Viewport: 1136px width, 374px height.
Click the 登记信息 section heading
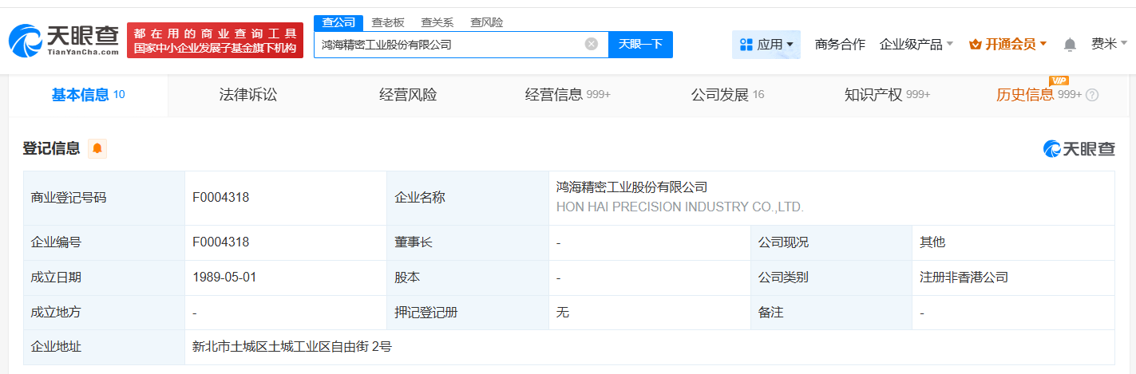(52, 148)
